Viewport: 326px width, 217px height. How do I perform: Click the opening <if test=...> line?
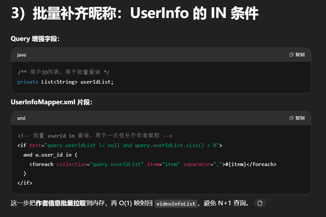[119, 145]
